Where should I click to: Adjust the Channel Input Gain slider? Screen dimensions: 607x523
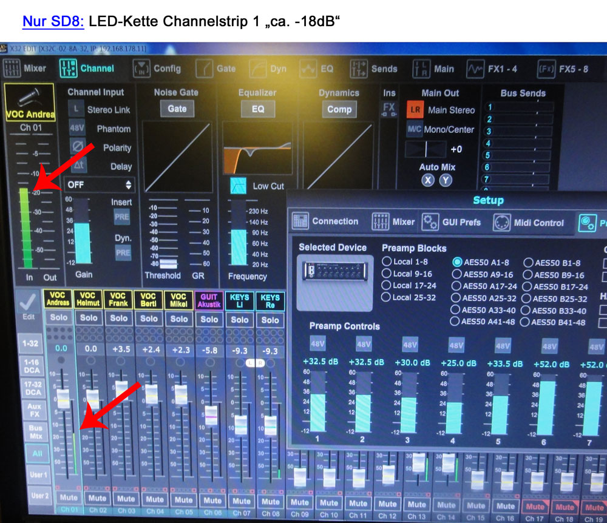[x=83, y=232]
